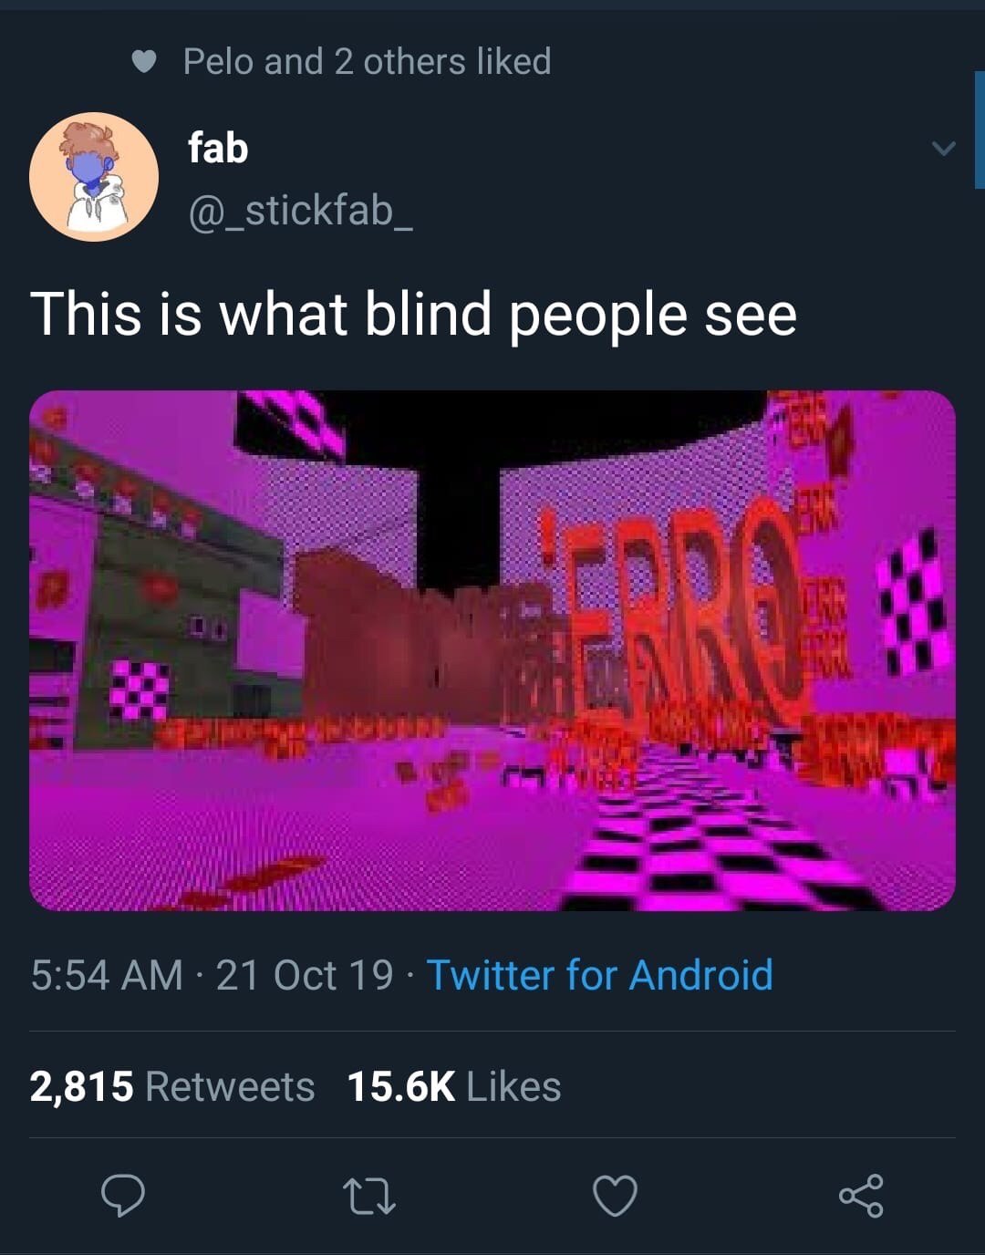This screenshot has width=985, height=1255.
Task: Open the 'Twitter for Android' link
Action: coord(600,974)
